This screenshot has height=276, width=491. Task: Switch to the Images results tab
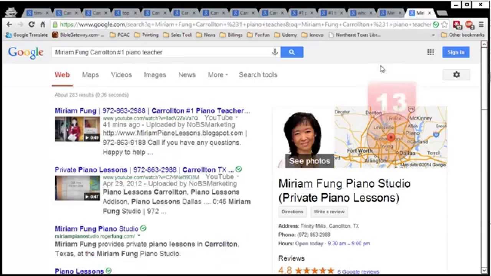(x=155, y=75)
